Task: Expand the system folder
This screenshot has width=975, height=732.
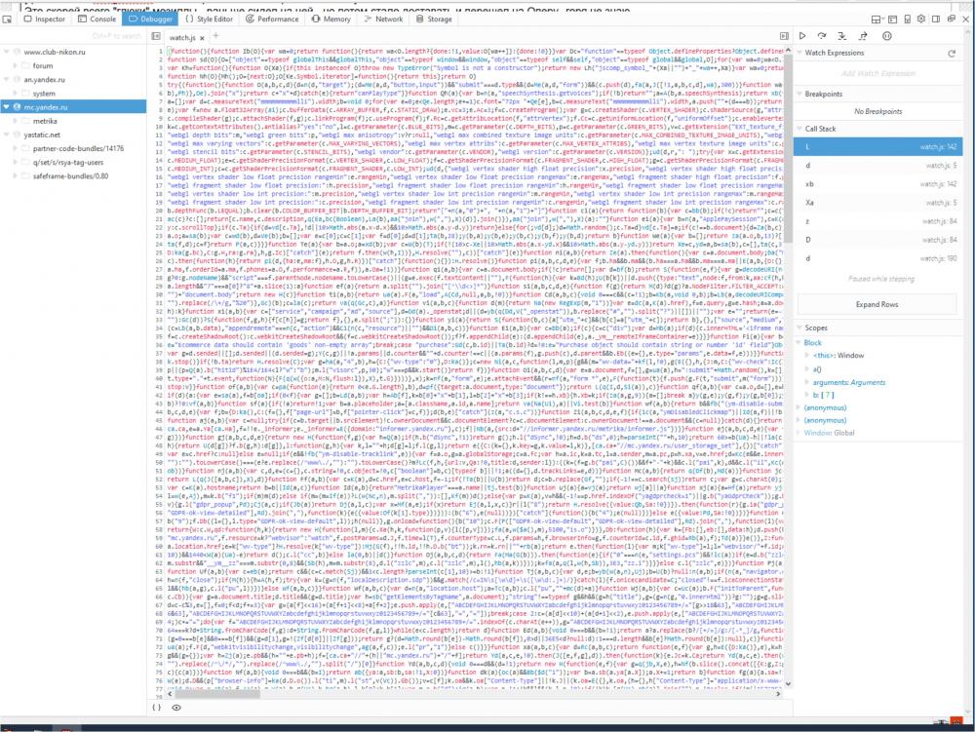Action: click(x=15, y=94)
